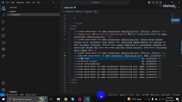
Task: Click the Windows Start button
Action: point(3,99)
